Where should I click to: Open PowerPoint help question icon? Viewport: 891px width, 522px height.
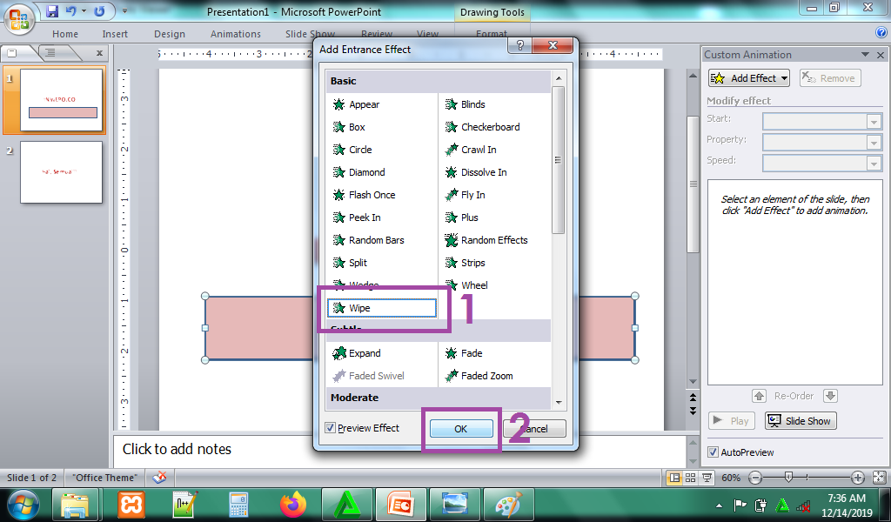pos(881,33)
